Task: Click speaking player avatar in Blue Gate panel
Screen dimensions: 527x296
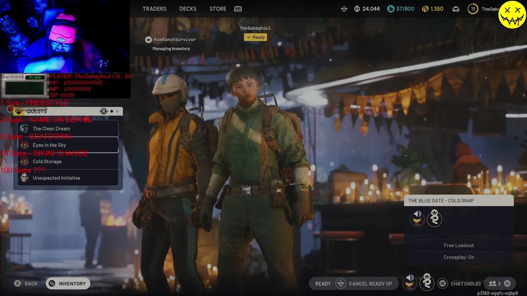Action: [x=417, y=218]
